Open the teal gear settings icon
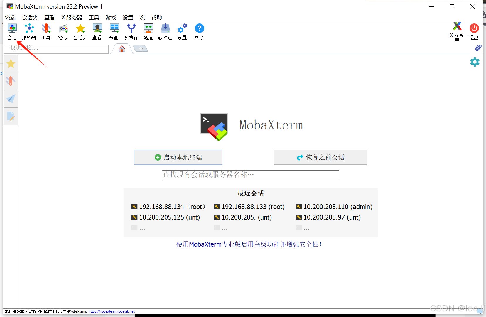 pyautogui.click(x=475, y=62)
